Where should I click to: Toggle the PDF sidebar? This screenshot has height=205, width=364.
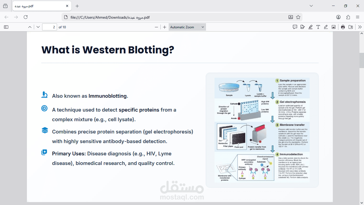[x=6, y=27]
